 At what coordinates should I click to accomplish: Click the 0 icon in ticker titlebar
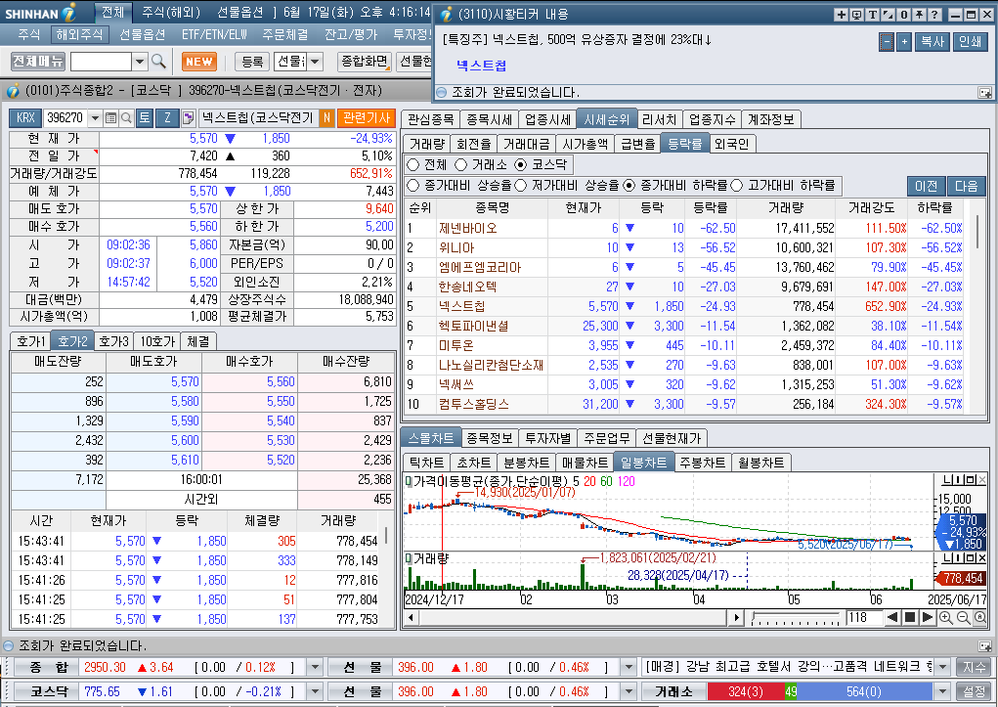coord(904,14)
